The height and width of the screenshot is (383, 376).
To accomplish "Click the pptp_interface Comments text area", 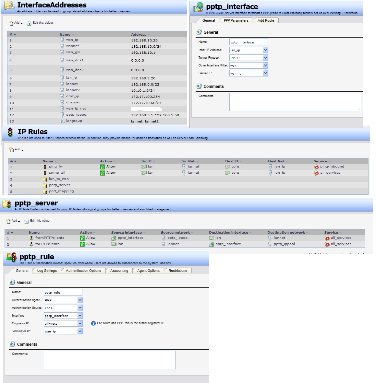I will 295,102.
